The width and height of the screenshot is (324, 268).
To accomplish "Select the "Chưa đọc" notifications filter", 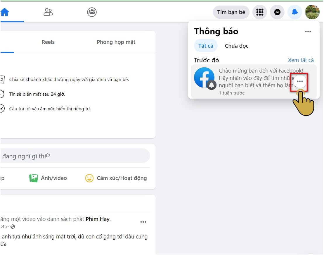I will tap(237, 46).
